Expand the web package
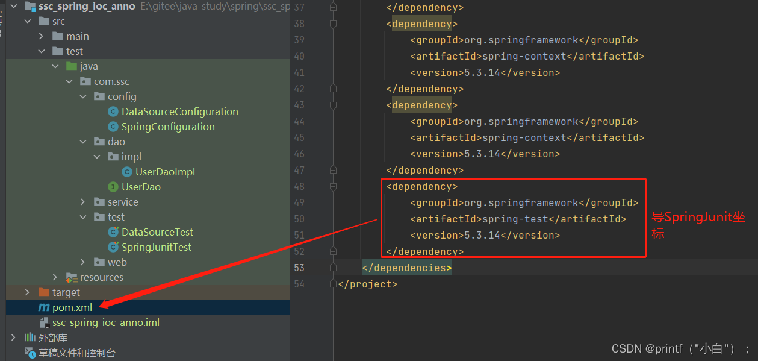758x361 pixels. pyautogui.click(x=84, y=262)
